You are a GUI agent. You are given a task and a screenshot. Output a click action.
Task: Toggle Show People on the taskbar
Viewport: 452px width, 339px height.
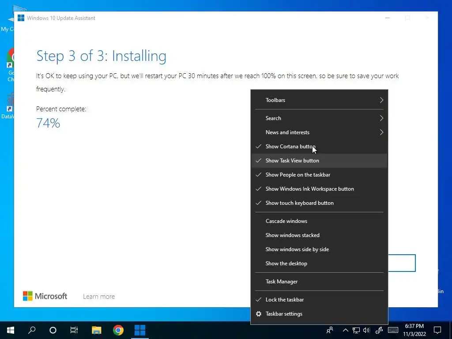[319, 175]
